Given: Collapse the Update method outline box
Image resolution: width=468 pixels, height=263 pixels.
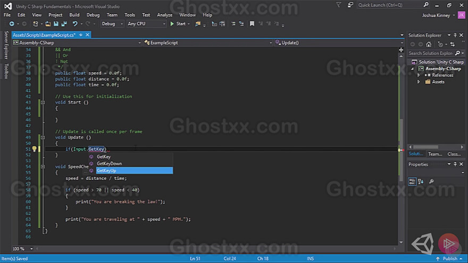Looking at the screenshot, I should click(x=43, y=138).
